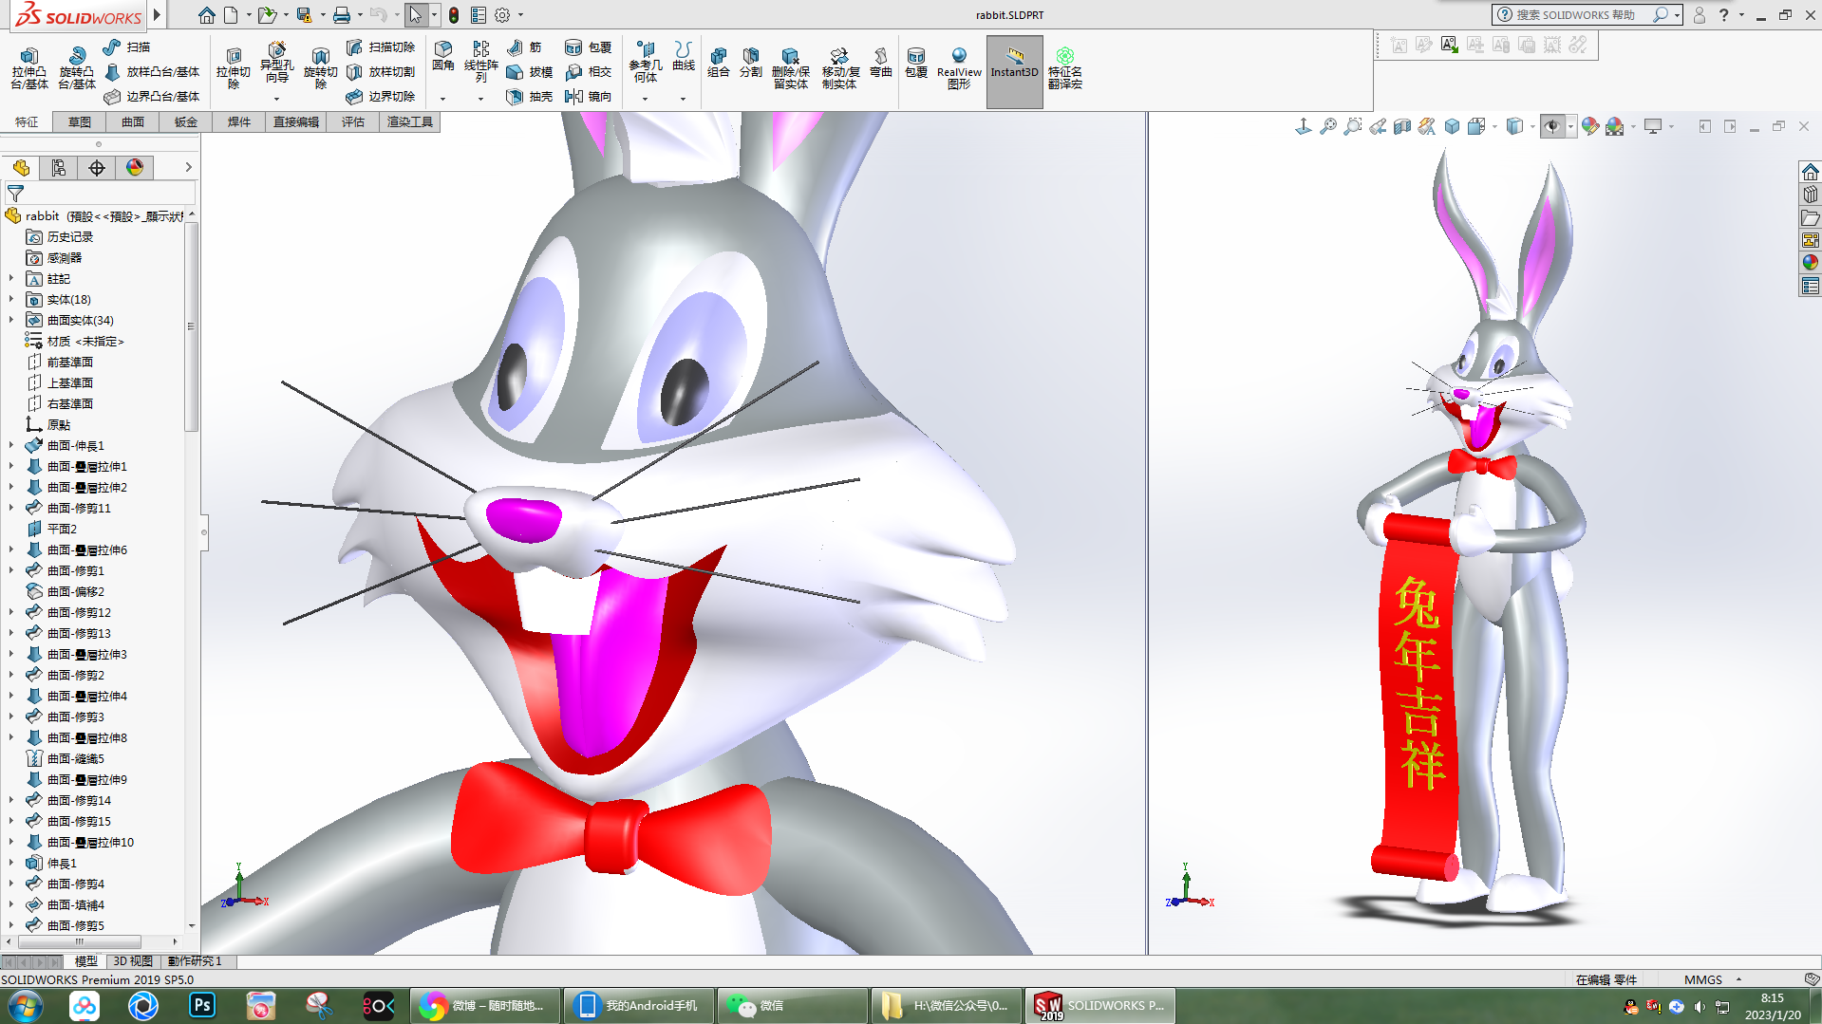1822x1024 pixels.
Task: Open the 参考几何体 dropdown arrow
Action: tap(645, 99)
